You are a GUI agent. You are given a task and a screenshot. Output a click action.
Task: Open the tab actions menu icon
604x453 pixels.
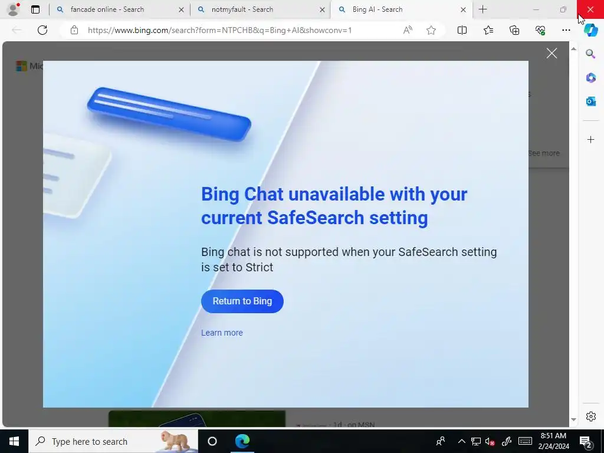pos(35,9)
